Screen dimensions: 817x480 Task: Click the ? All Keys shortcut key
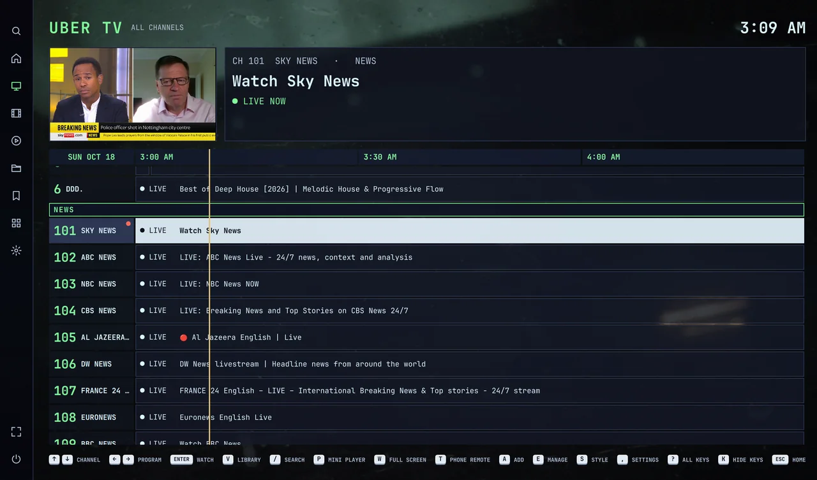click(x=688, y=460)
